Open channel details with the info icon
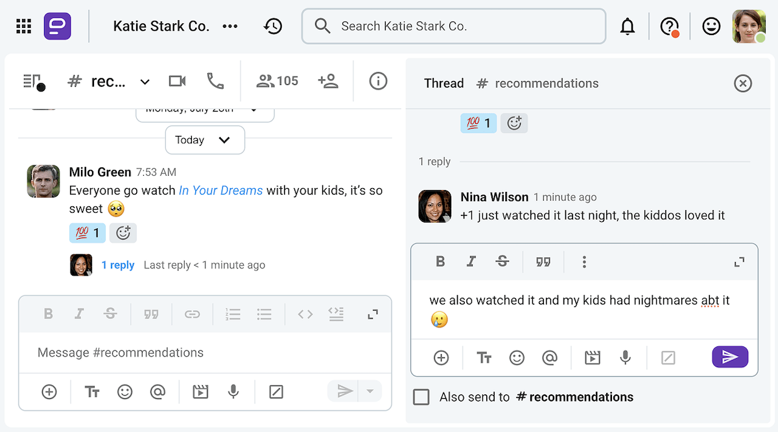This screenshot has height=432, width=778. (378, 81)
